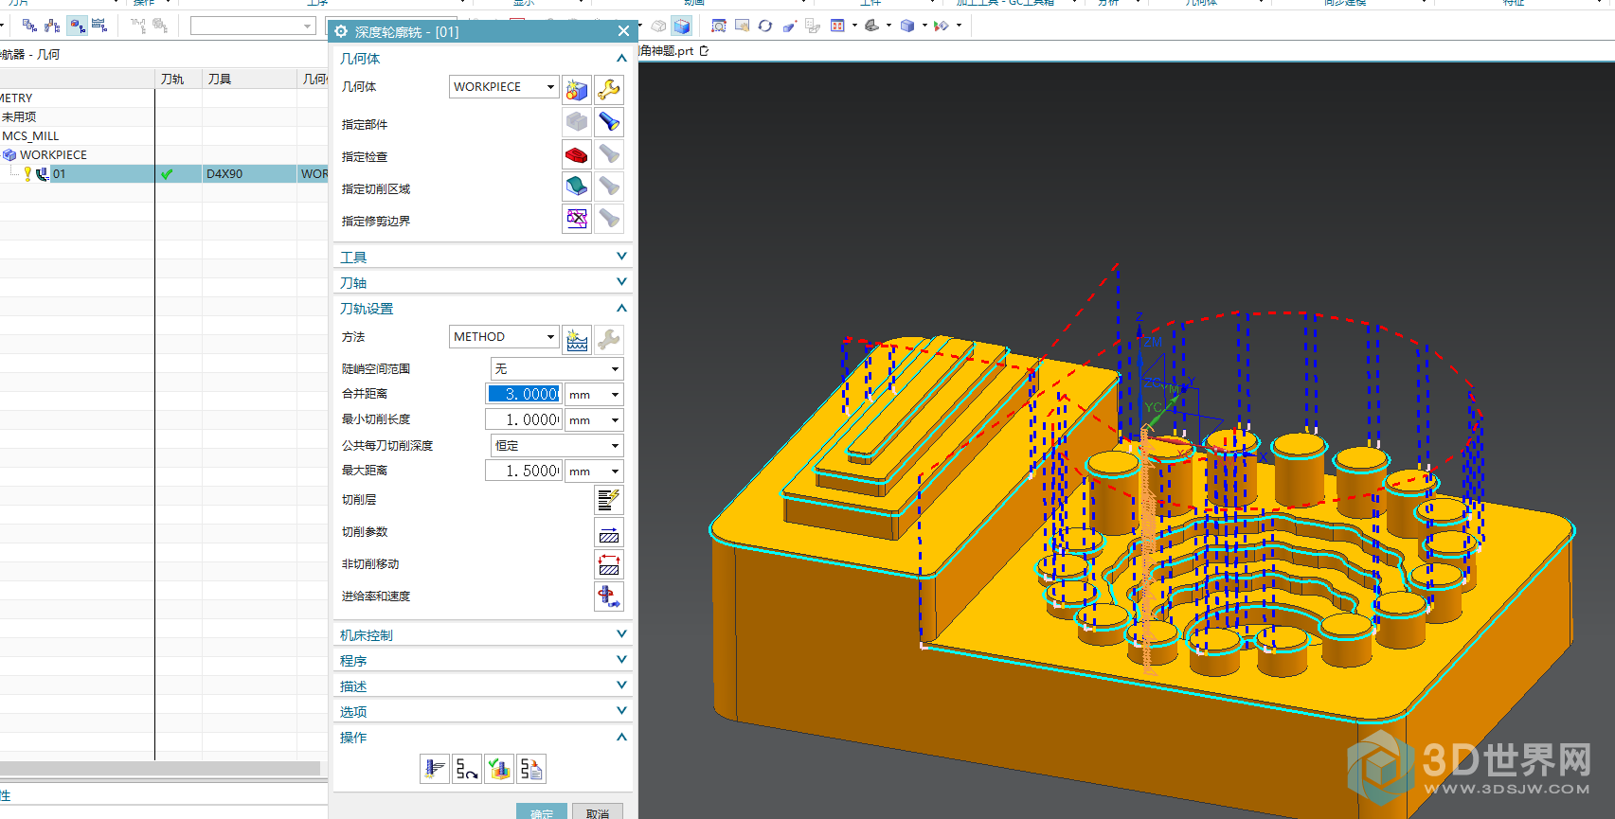The height and width of the screenshot is (819, 1615).
Task: Click edit wrench icon beside METHOD dropdown
Action: (x=609, y=340)
